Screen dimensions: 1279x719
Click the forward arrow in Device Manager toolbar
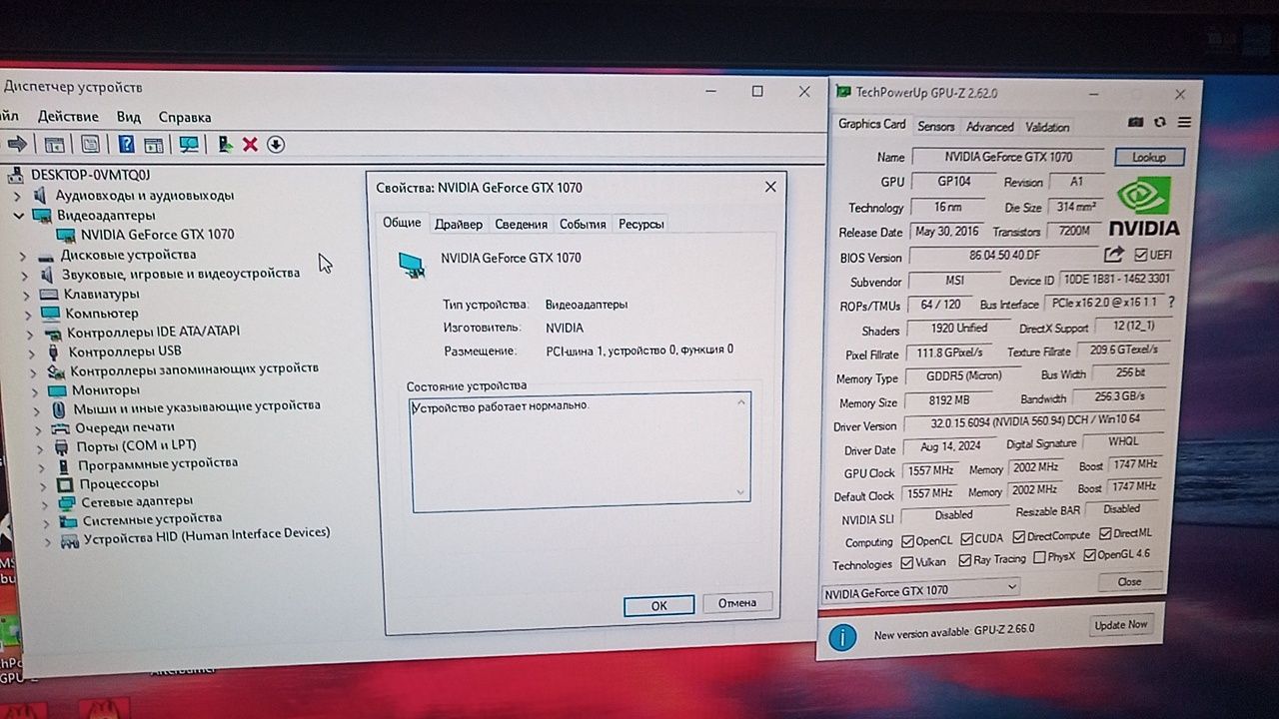coord(16,144)
